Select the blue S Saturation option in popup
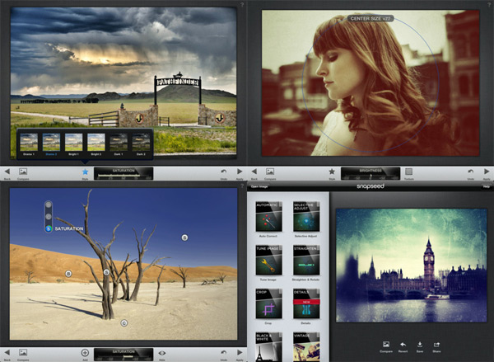This screenshot has height=362, width=494. point(49,228)
